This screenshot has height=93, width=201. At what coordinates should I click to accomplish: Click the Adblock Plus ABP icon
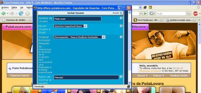pyautogui.click(x=195, y=14)
